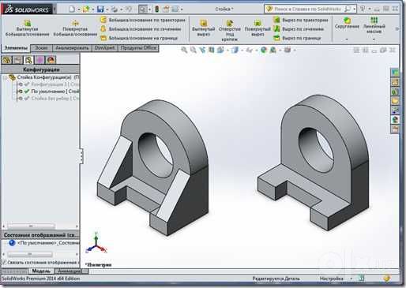406x288 pixels.
Task: Select Бобышка/основание по траектории
Action: pos(143,20)
